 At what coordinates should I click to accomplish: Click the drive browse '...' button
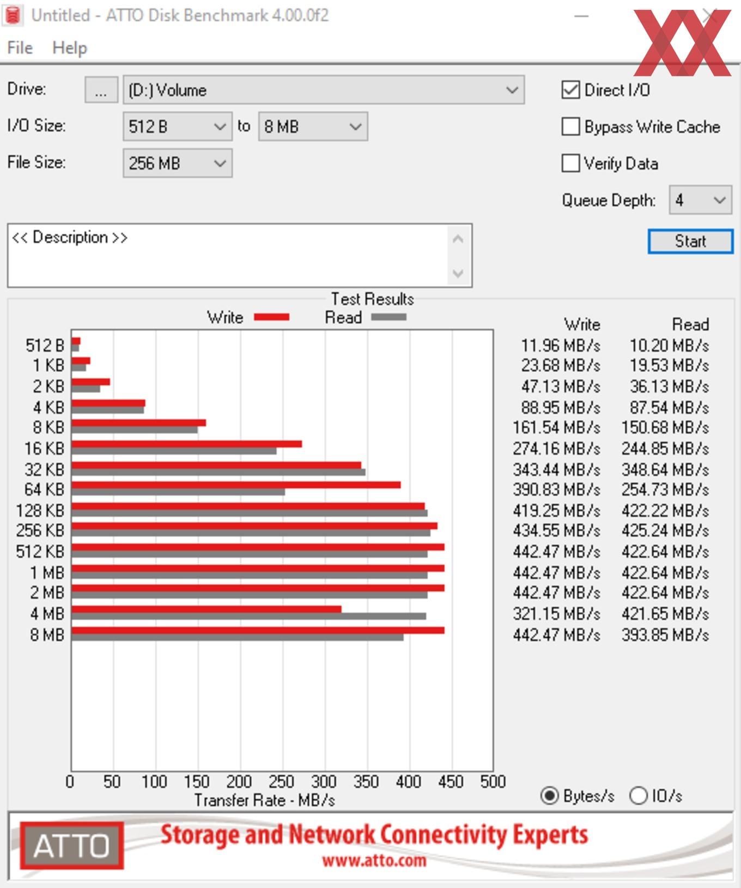pyautogui.click(x=101, y=90)
